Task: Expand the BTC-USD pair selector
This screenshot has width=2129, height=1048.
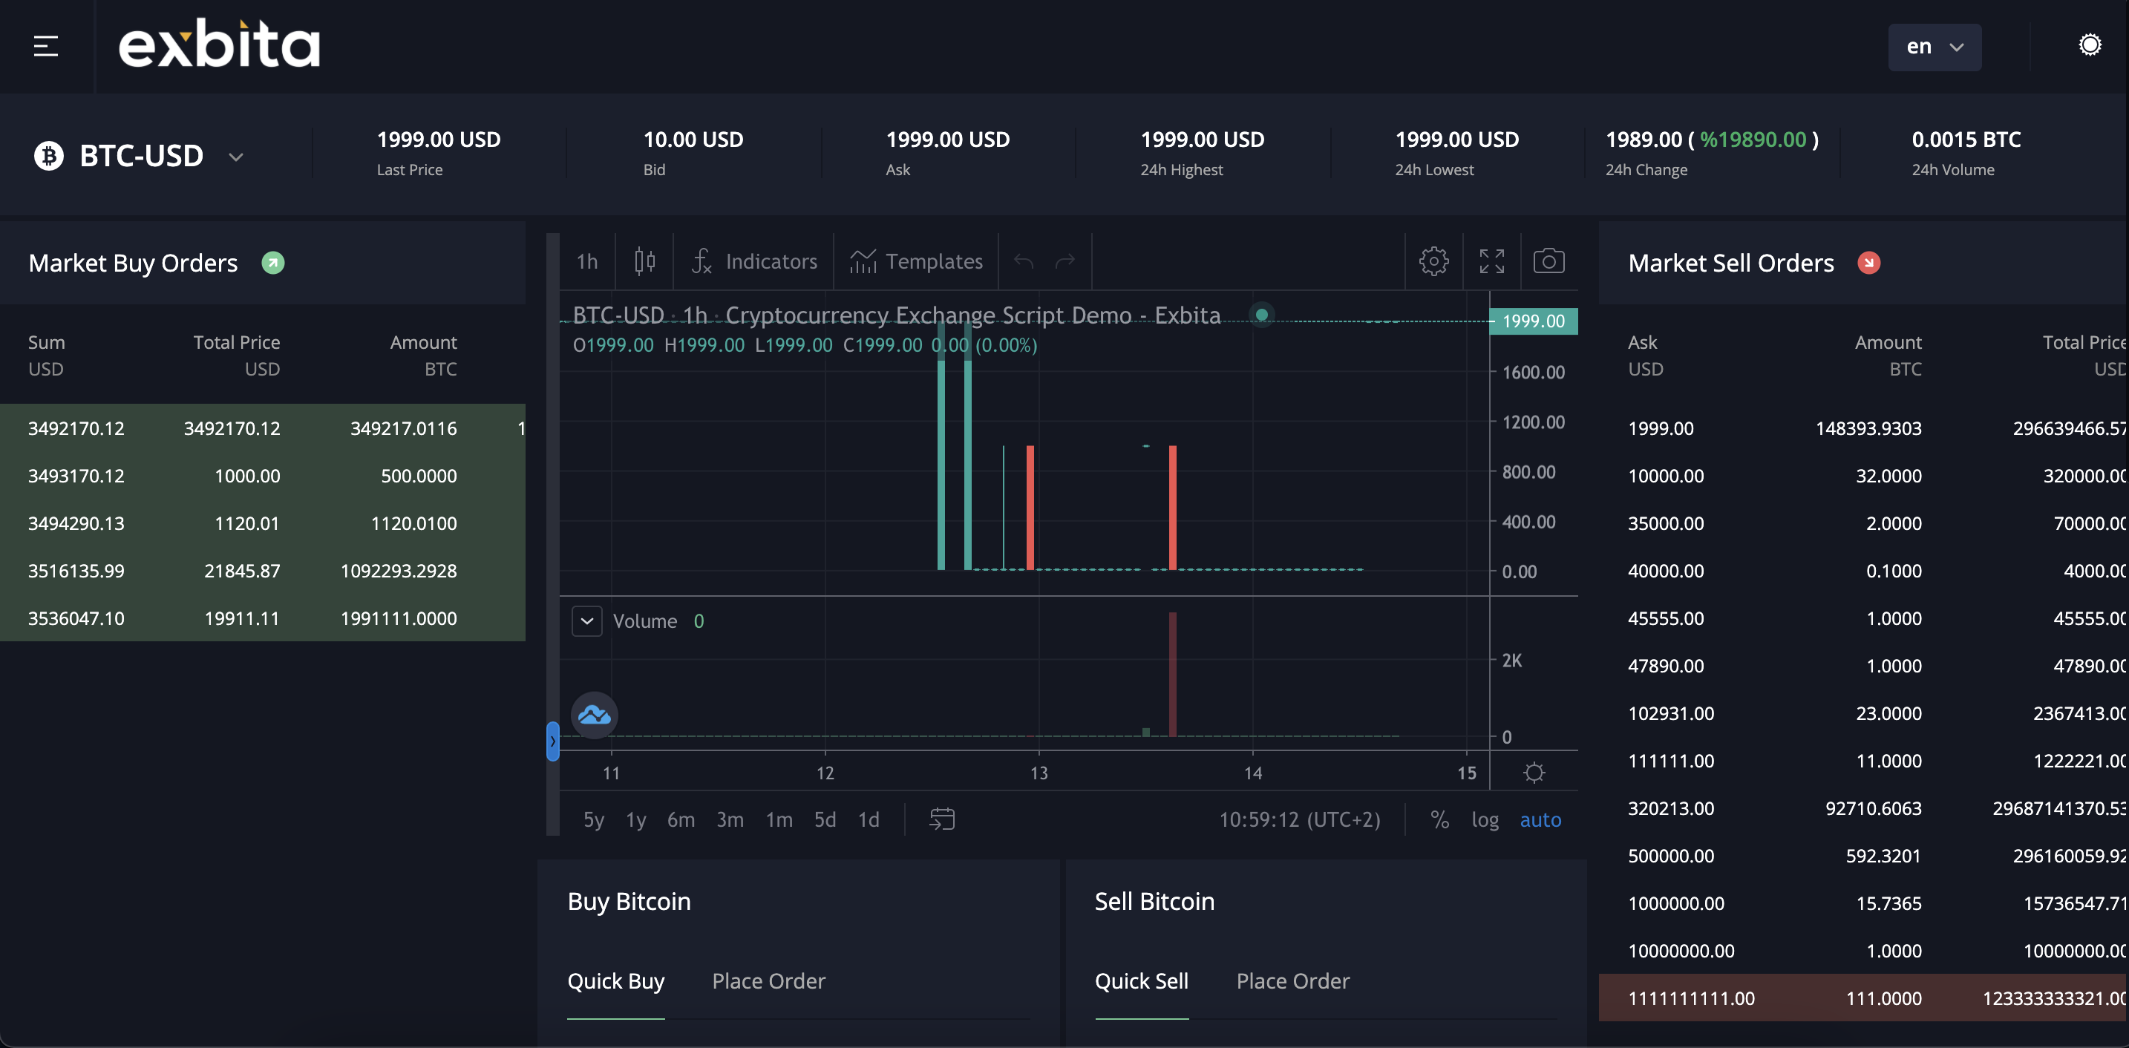Action: (x=235, y=157)
